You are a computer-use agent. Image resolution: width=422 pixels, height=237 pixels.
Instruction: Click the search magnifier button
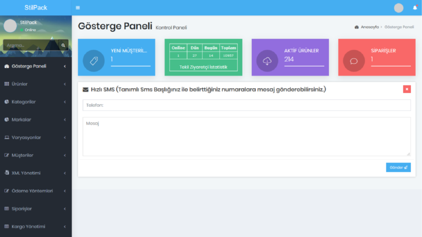coord(63,45)
